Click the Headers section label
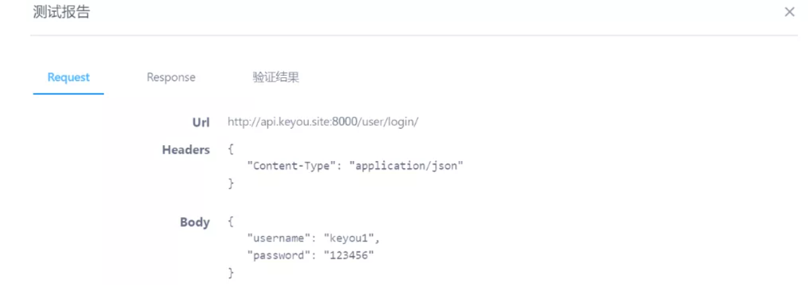Image resolution: width=808 pixels, height=285 pixels. 186,150
